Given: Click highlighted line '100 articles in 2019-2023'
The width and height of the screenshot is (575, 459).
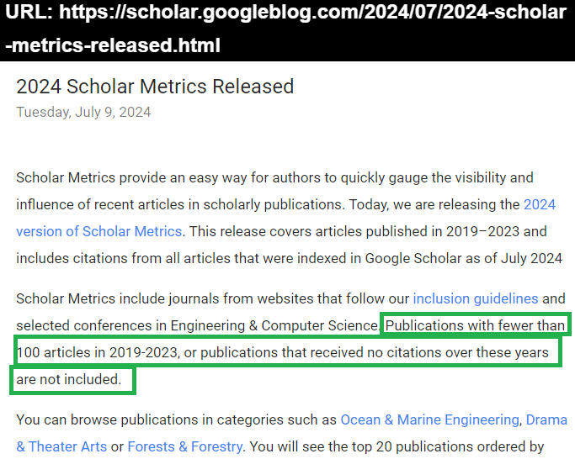Looking at the screenshot, I should (98, 352).
